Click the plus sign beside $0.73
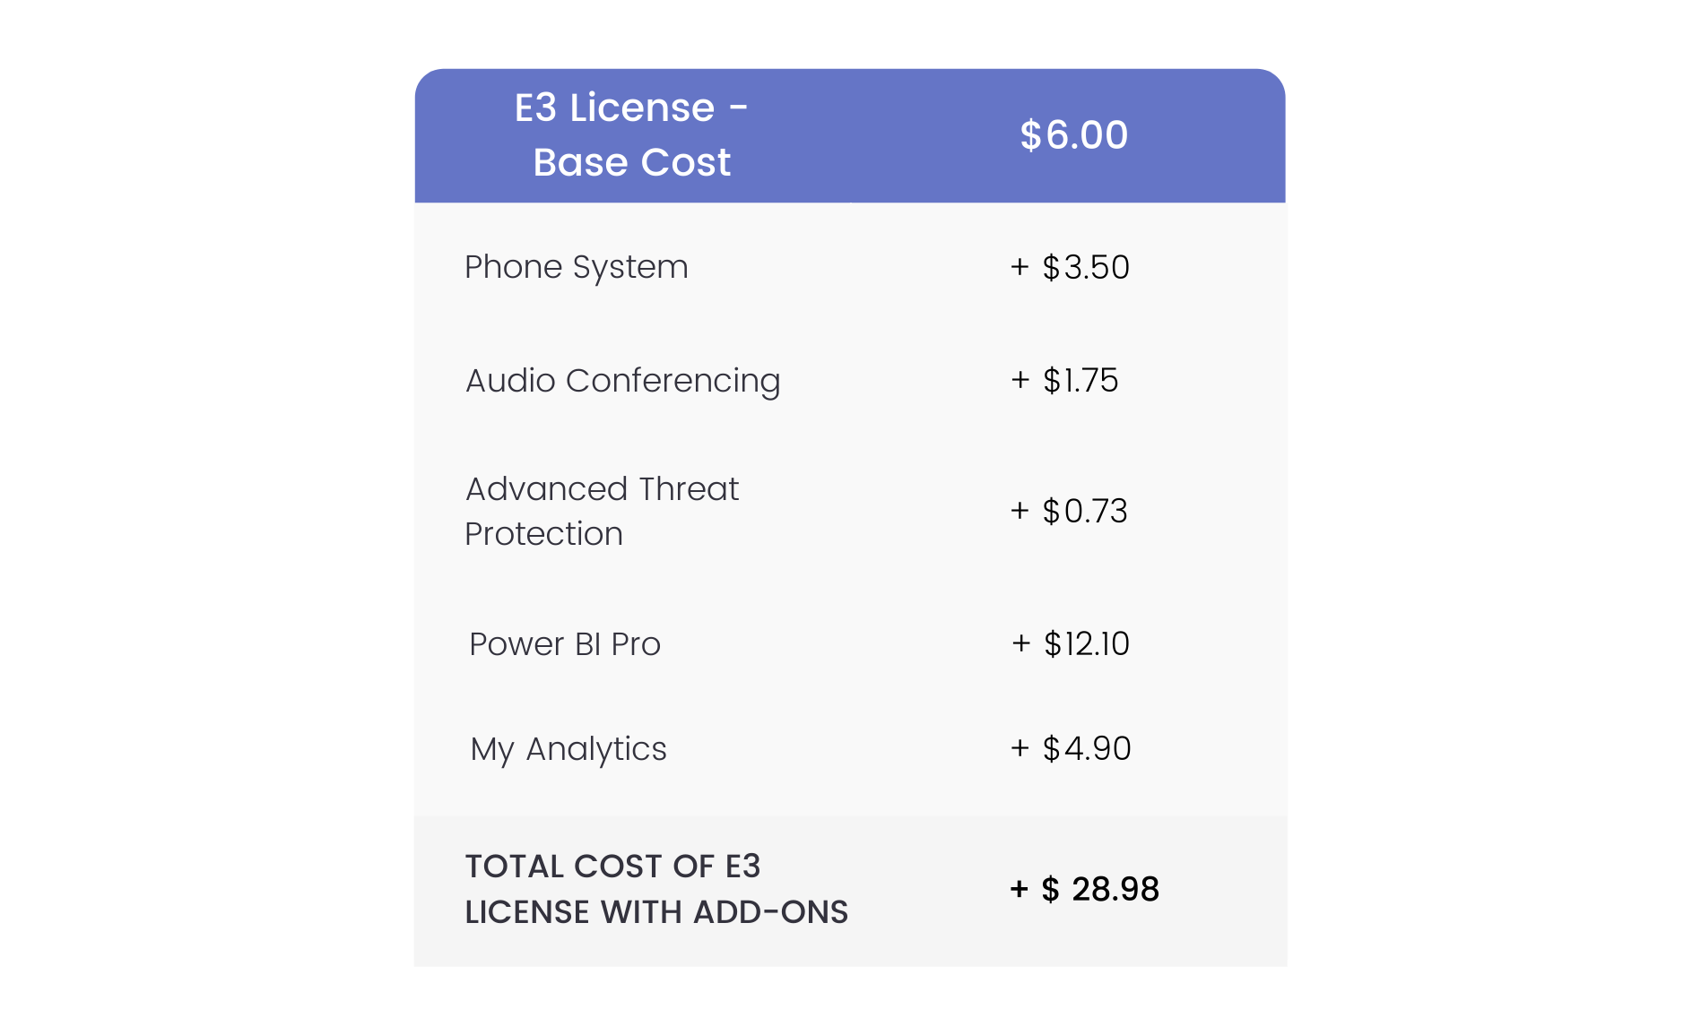The height and width of the screenshot is (1035, 1701). (1020, 511)
